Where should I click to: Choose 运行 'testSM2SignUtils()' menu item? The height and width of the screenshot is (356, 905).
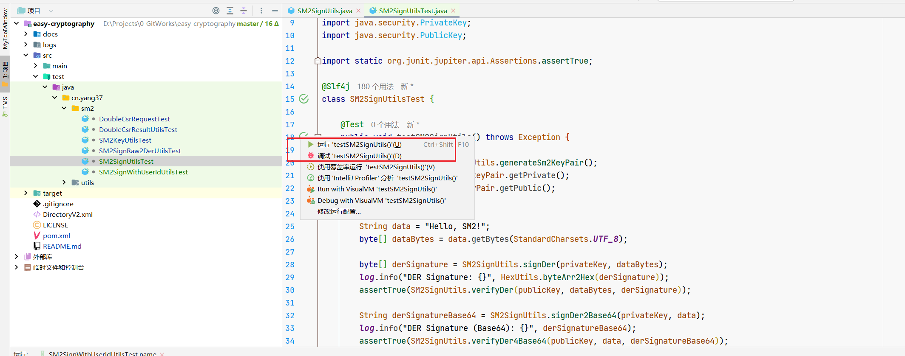point(387,144)
